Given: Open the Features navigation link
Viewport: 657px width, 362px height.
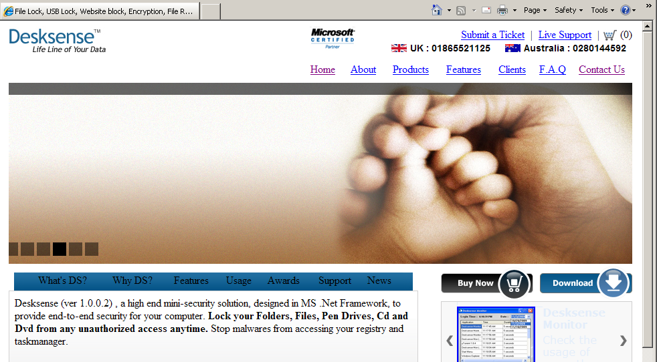Looking at the screenshot, I should tap(464, 69).
